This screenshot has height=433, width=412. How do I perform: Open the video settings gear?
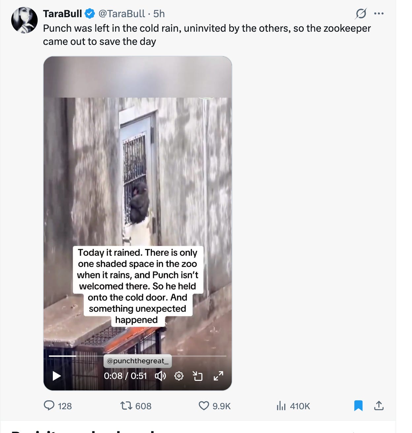pos(179,376)
